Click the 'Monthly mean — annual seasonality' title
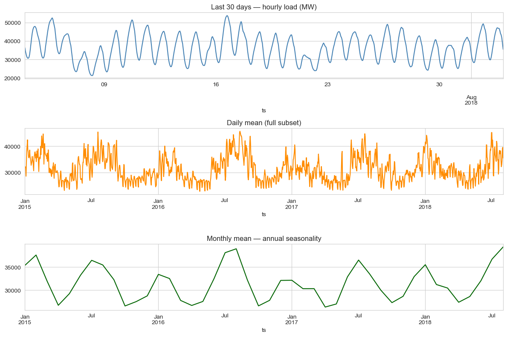 (264, 238)
